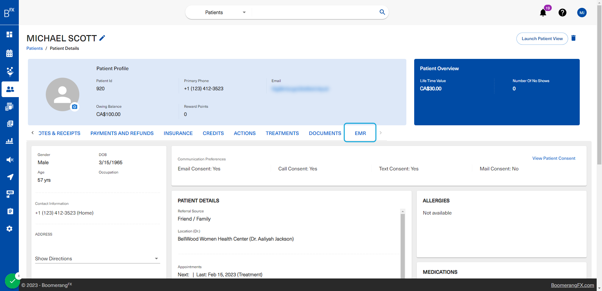Open the Insurance tab
Viewport: 602px width, 291px height.
pos(178,133)
